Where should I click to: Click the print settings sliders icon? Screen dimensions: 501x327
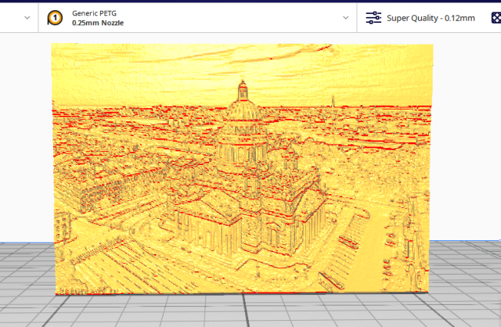[373, 17]
